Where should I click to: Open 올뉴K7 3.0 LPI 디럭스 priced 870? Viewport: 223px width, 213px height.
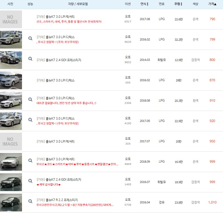(55, 80)
